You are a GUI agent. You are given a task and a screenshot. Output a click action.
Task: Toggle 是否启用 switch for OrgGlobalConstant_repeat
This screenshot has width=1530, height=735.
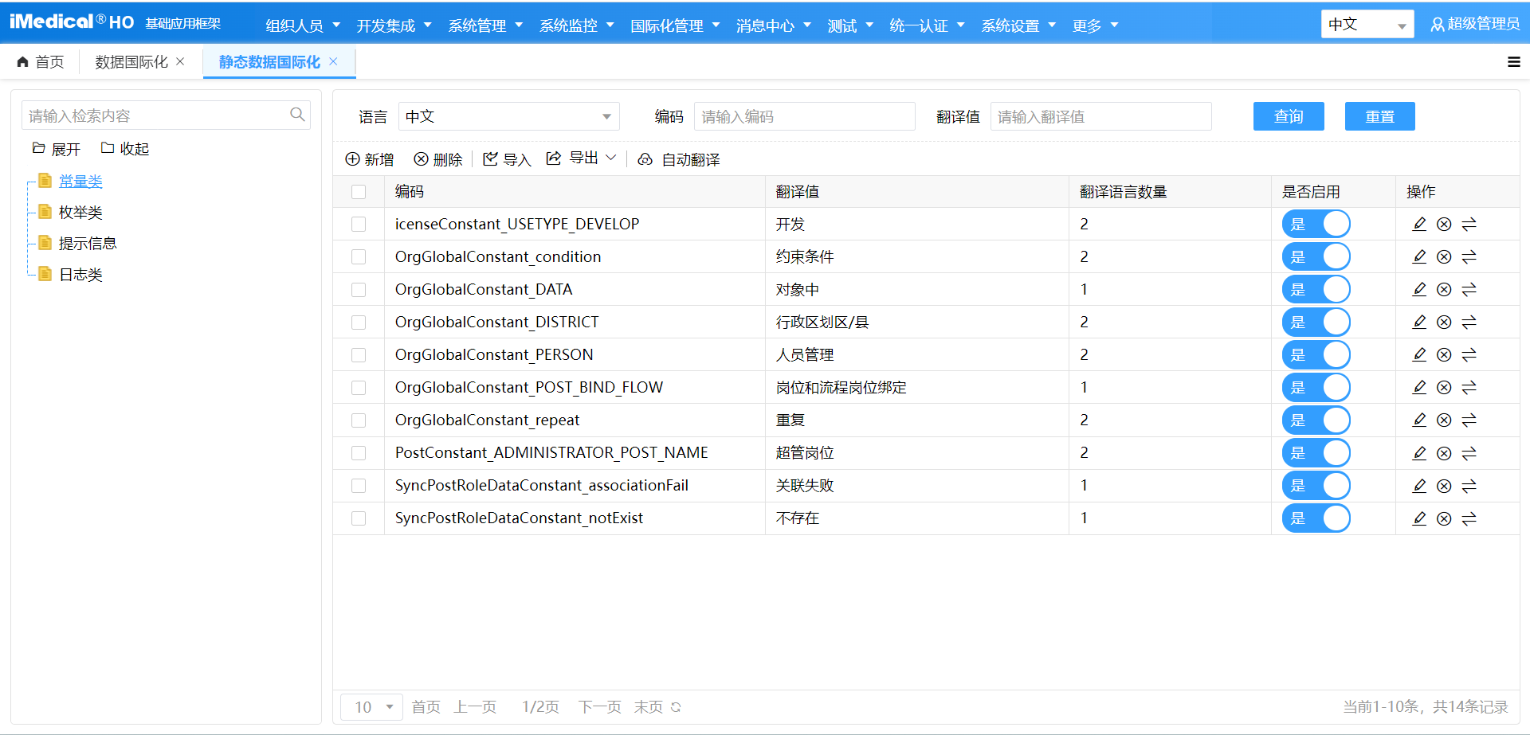click(x=1316, y=420)
